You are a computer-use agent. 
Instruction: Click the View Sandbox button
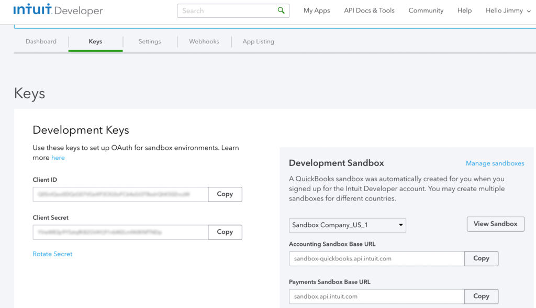coord(495,224)
